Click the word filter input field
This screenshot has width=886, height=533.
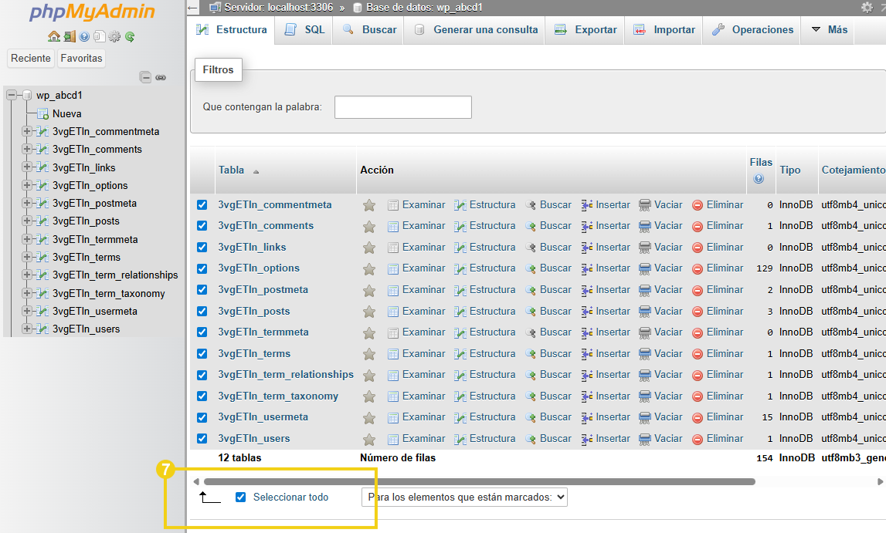(402, 106)
